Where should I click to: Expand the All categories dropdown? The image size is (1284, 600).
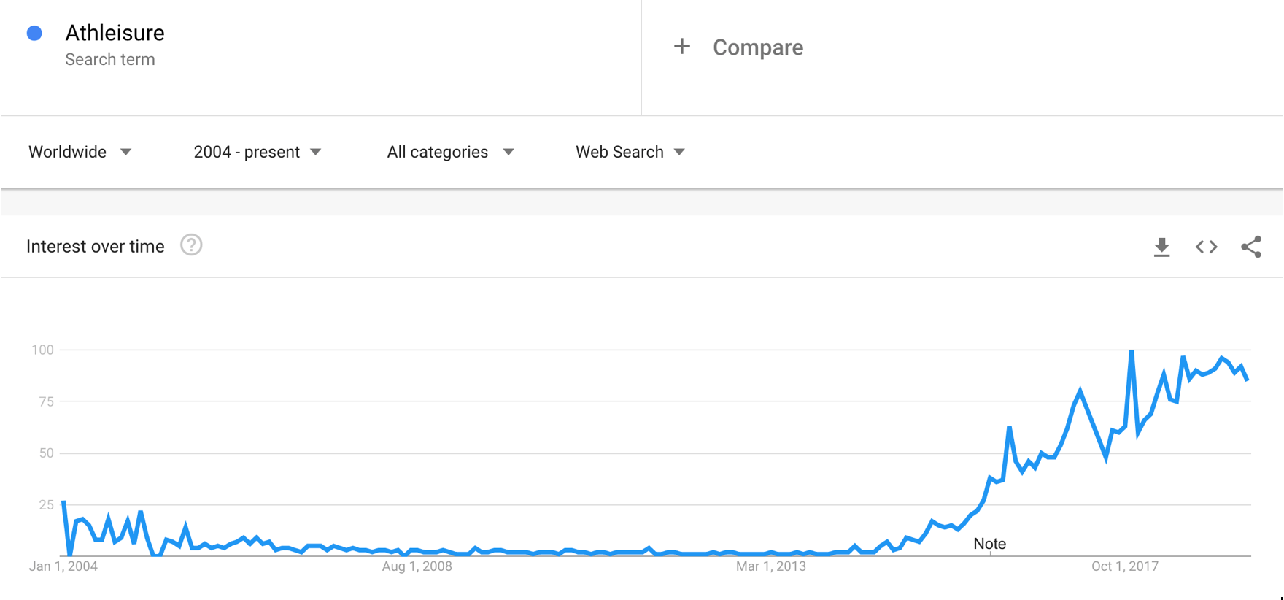pos(450,152)
